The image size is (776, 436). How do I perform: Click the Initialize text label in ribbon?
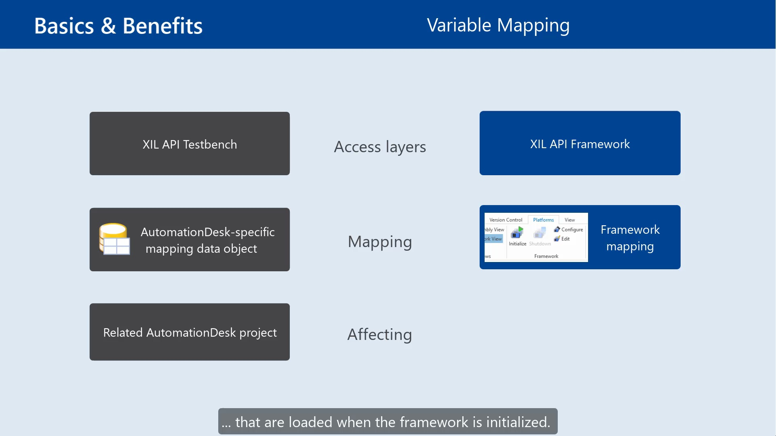[x=517, y=243]
